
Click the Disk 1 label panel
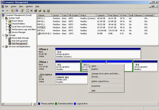pyautogui.click(x=46, y=66)
